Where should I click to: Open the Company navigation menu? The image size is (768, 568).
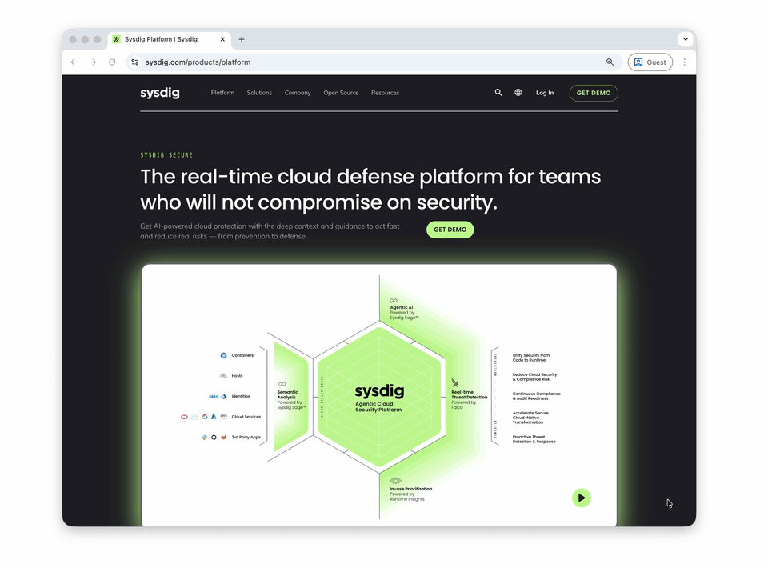point(298,93)
